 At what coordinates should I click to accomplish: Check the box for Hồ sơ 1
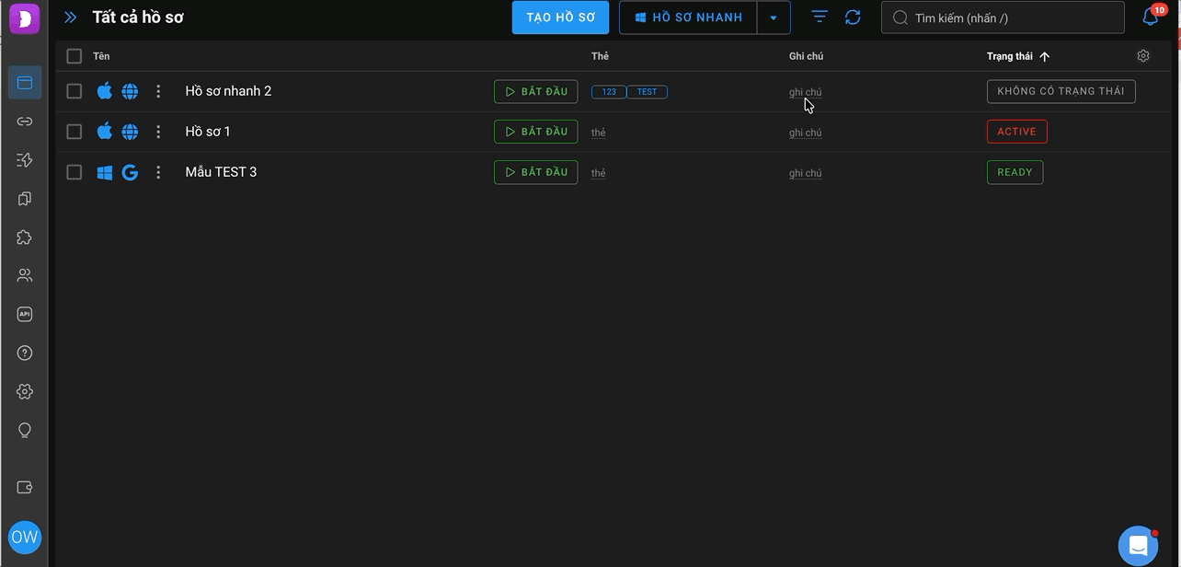[x=75, y=132]
